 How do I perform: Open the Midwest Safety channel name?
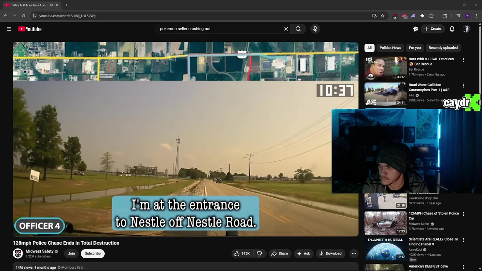pyautogui.click(x=40, y=251)
